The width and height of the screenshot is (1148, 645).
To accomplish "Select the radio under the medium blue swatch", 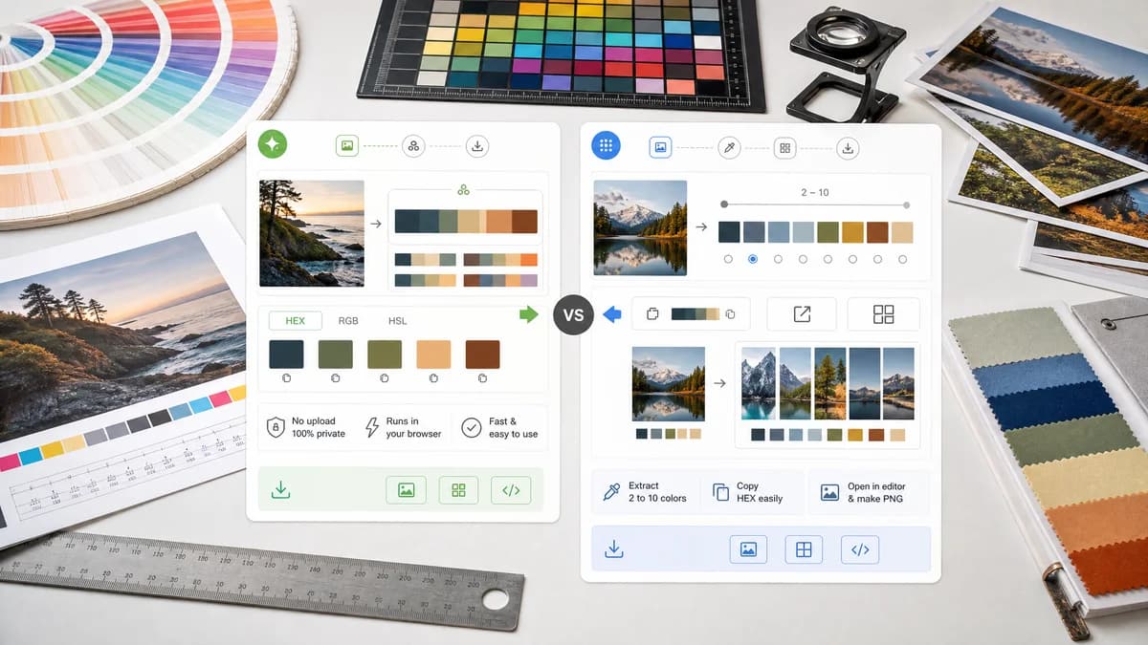I will (778, 259).
